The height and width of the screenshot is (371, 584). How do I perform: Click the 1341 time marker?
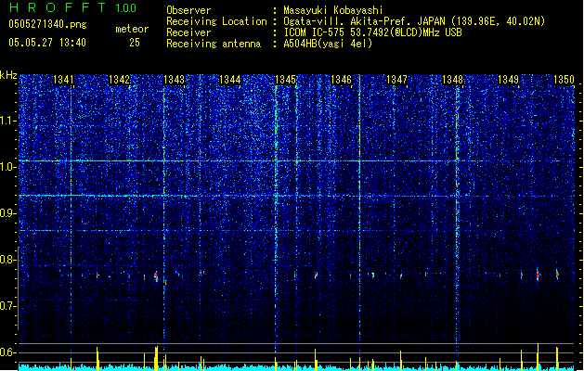tap(63, 80)
